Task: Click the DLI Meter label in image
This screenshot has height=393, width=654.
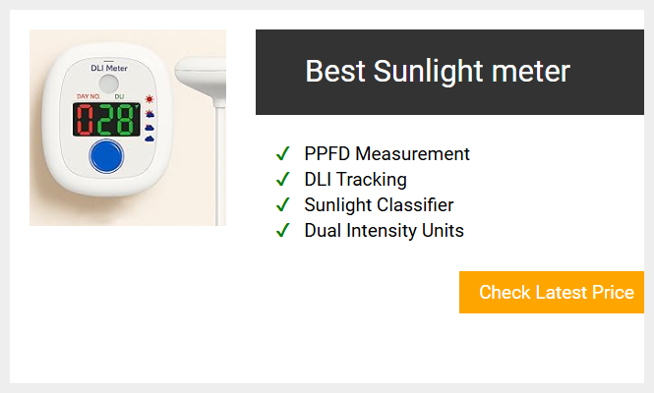Action: click(x=109, y=68)
